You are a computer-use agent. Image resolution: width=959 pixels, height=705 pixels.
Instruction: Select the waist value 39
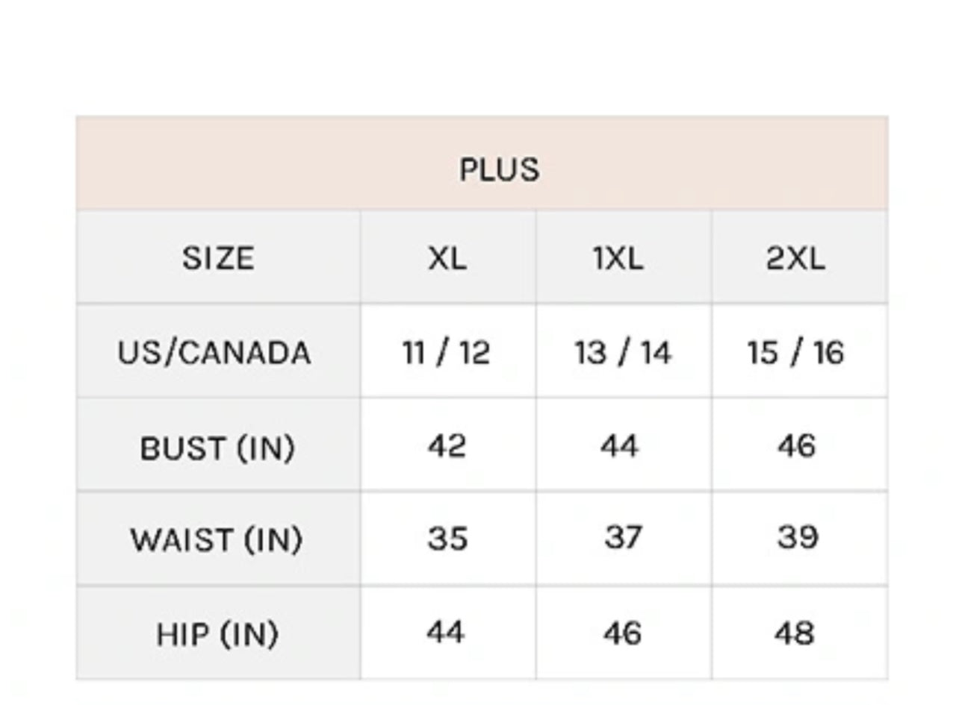[797, 538]
